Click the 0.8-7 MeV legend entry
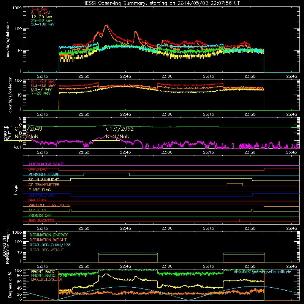 42,89
